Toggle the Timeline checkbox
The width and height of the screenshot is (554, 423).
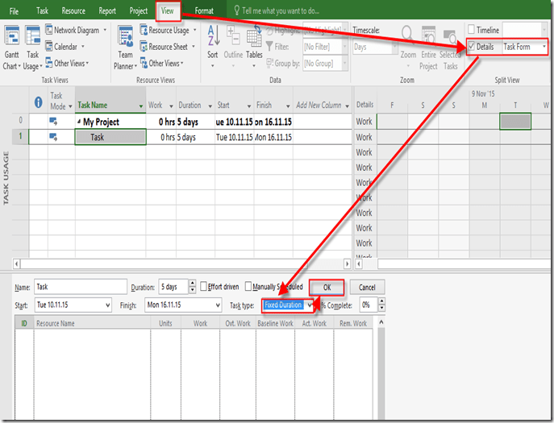pyautogui.click(x=472, y=30)
